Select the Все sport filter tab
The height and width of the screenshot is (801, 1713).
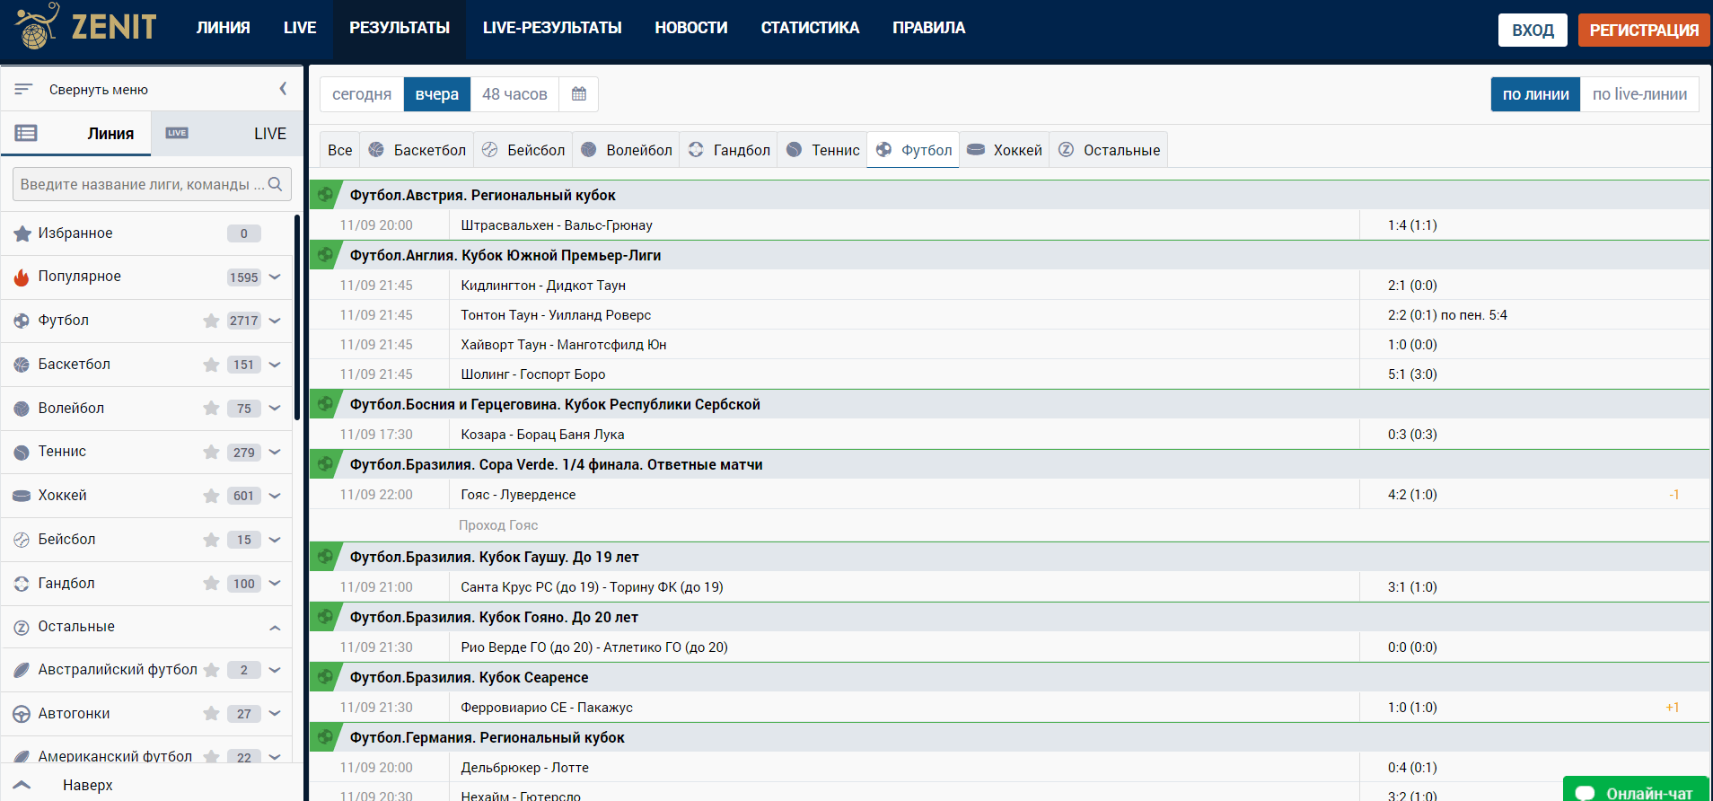tap(340, 150)
